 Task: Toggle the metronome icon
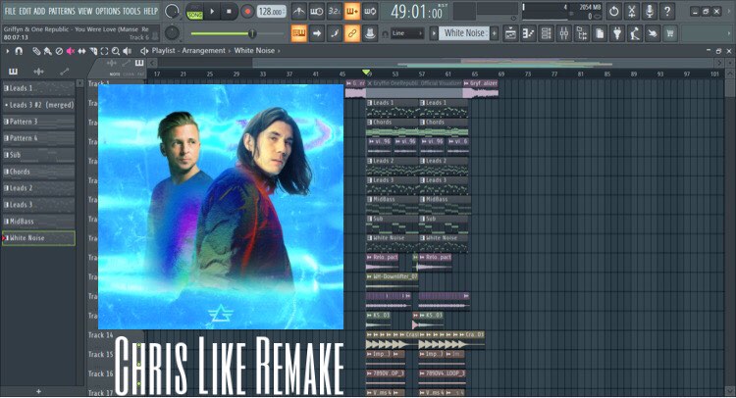click(299, 11)
